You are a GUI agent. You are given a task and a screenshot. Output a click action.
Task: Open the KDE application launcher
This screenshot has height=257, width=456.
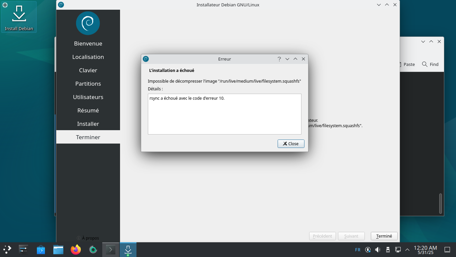7,250
